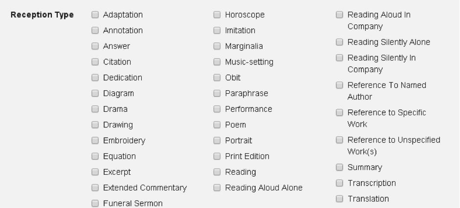
Task: Tick the Reading Silently Alone checkbox
Action: pyautogui.click(x=339, y=42)
